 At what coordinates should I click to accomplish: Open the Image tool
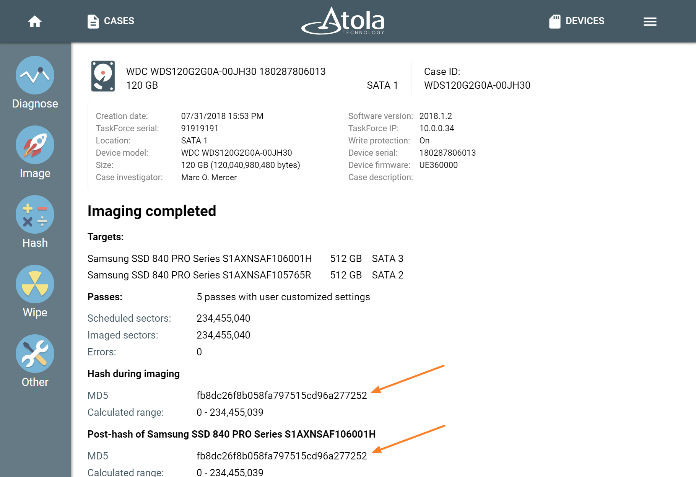coord(35,145)
